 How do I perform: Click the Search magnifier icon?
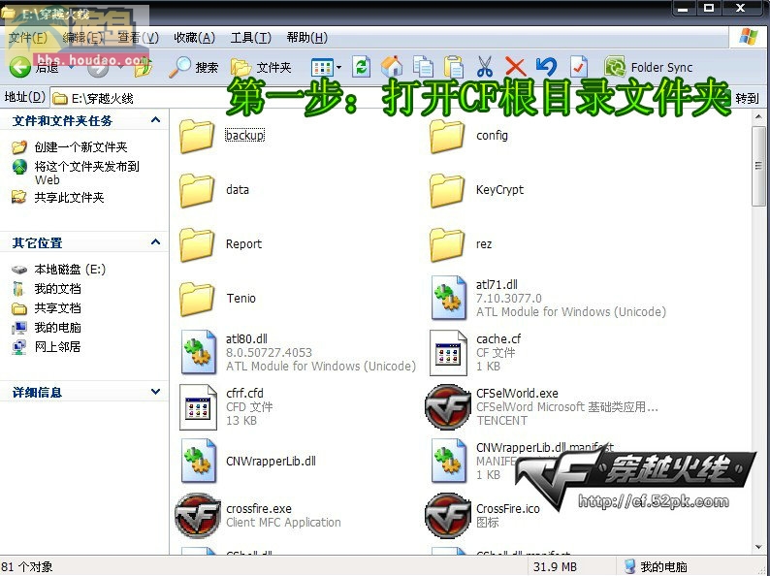179,67
